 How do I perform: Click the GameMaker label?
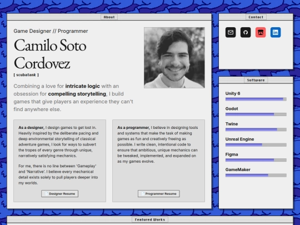tap(238, 169)
